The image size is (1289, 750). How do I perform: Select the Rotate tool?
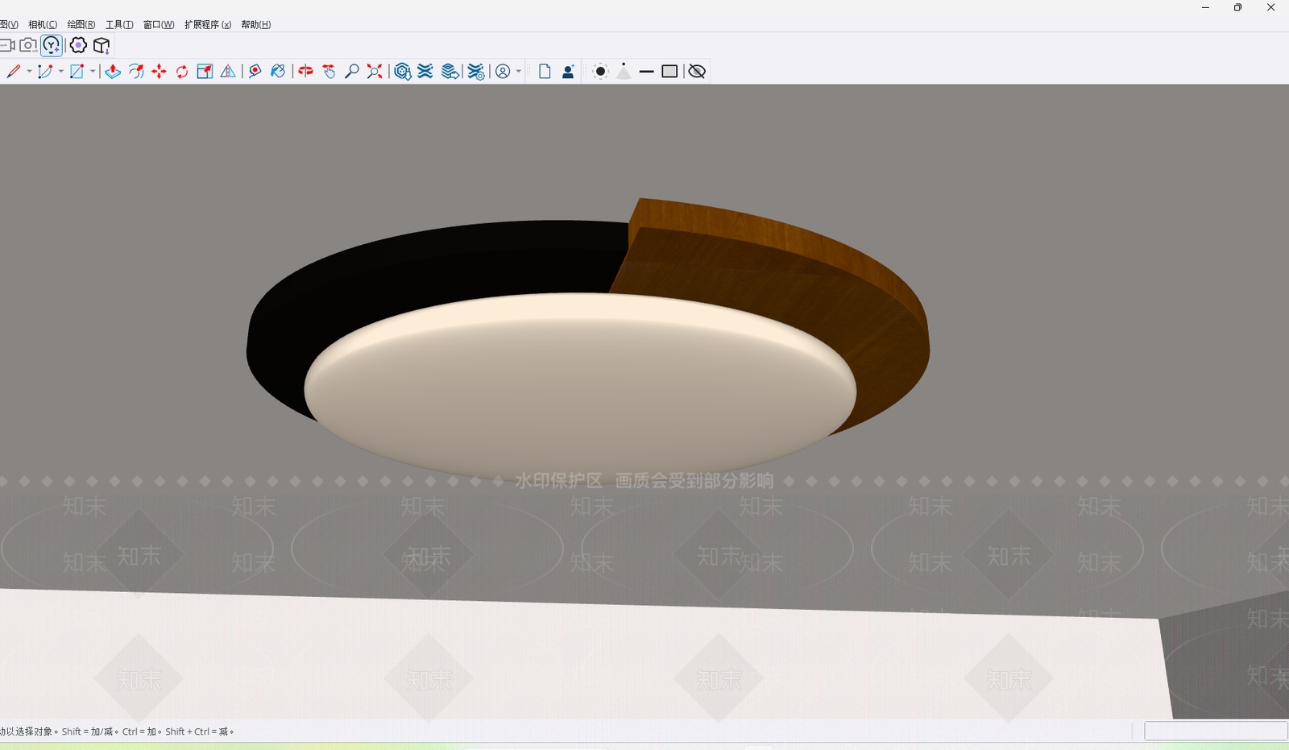(x=182, y=72)
